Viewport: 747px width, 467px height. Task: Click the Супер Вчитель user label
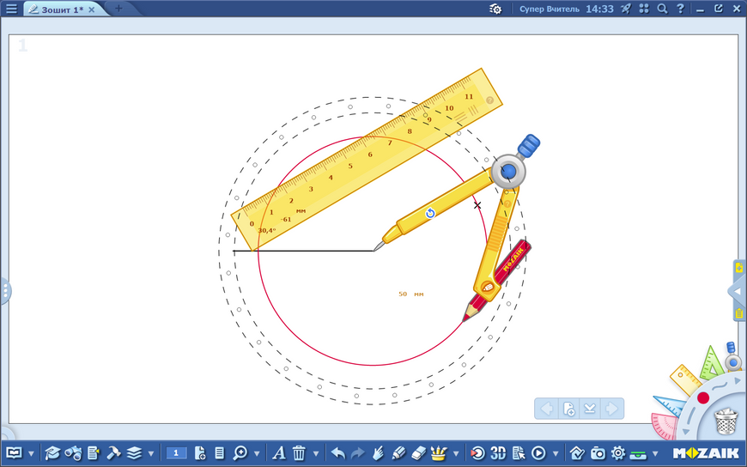pos(550,9)
